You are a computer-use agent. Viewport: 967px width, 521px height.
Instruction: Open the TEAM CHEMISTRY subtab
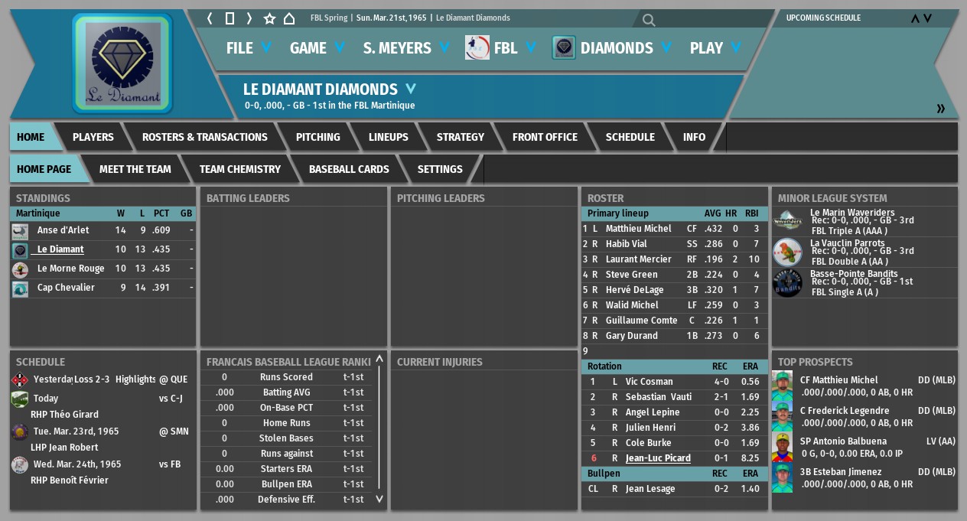[x=239, y=169]
